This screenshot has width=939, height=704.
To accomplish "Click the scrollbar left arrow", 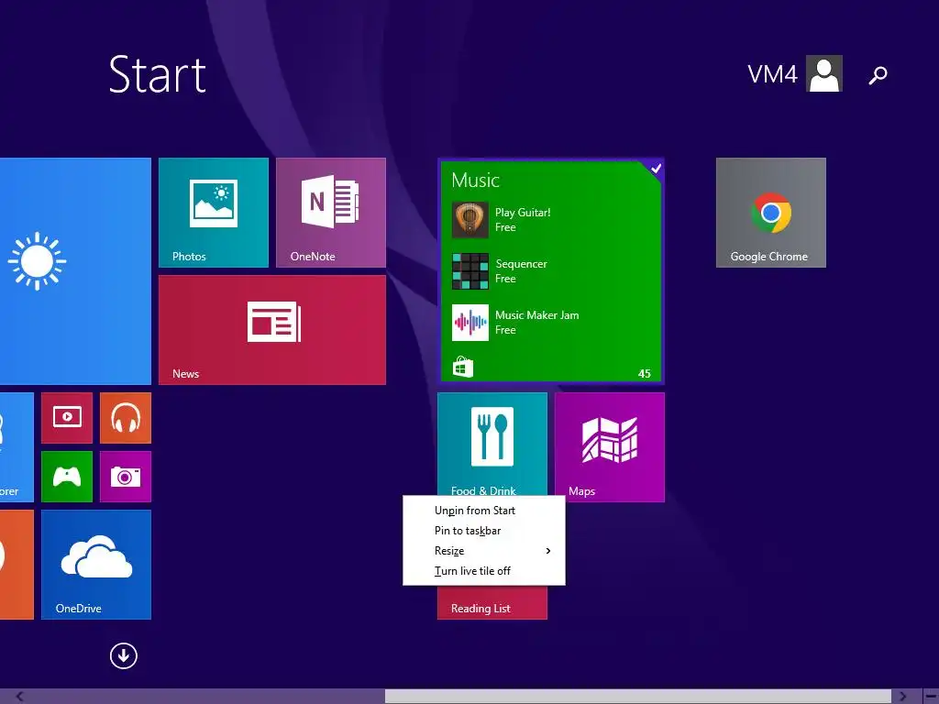I will coord(20,697).
